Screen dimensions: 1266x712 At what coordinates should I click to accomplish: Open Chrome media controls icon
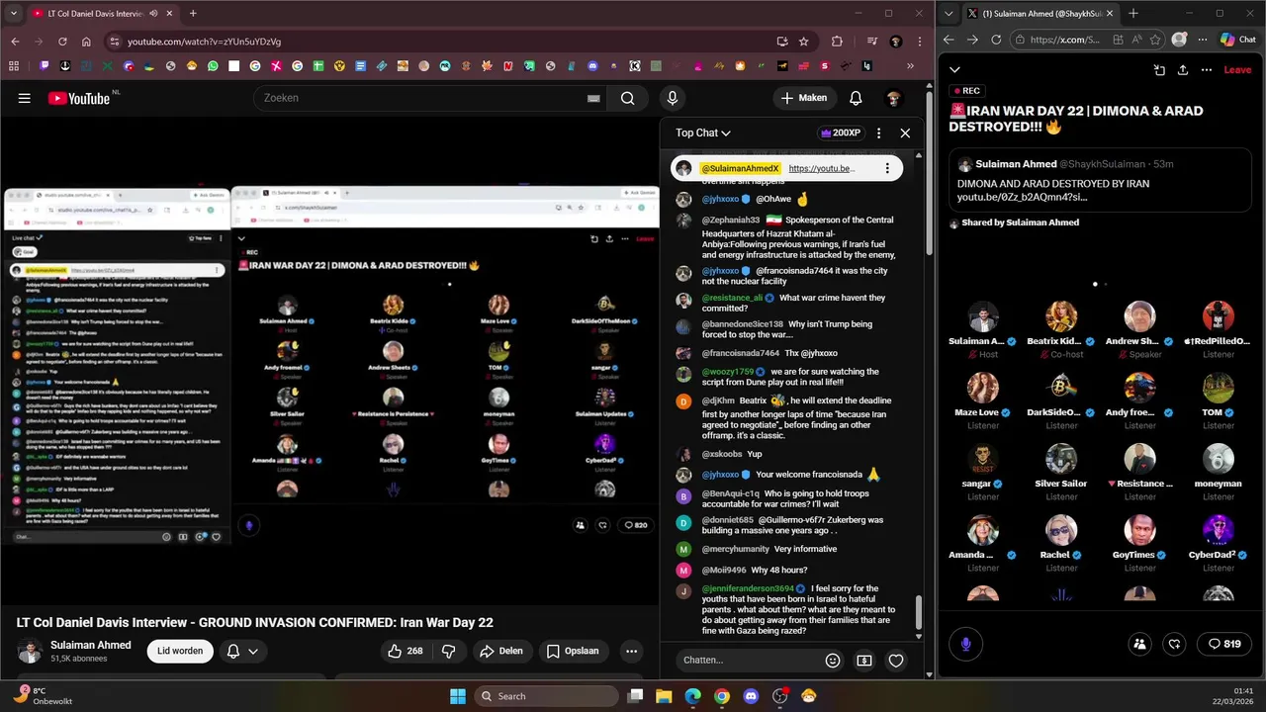(871, 42)
